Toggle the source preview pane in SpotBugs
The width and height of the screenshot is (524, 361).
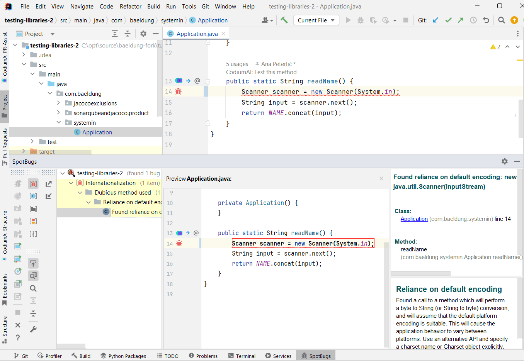click(33, 276)
